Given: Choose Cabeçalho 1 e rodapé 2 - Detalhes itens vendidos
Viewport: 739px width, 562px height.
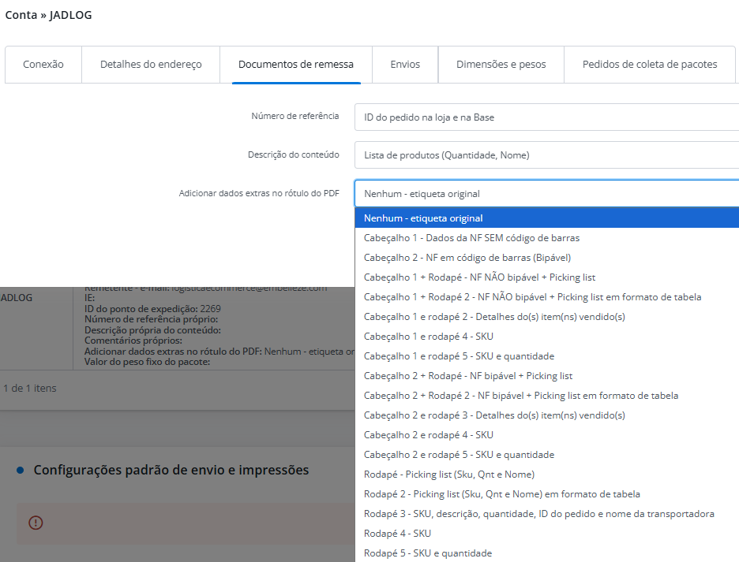Looking at the screenshot, I should tap(546, 317).
